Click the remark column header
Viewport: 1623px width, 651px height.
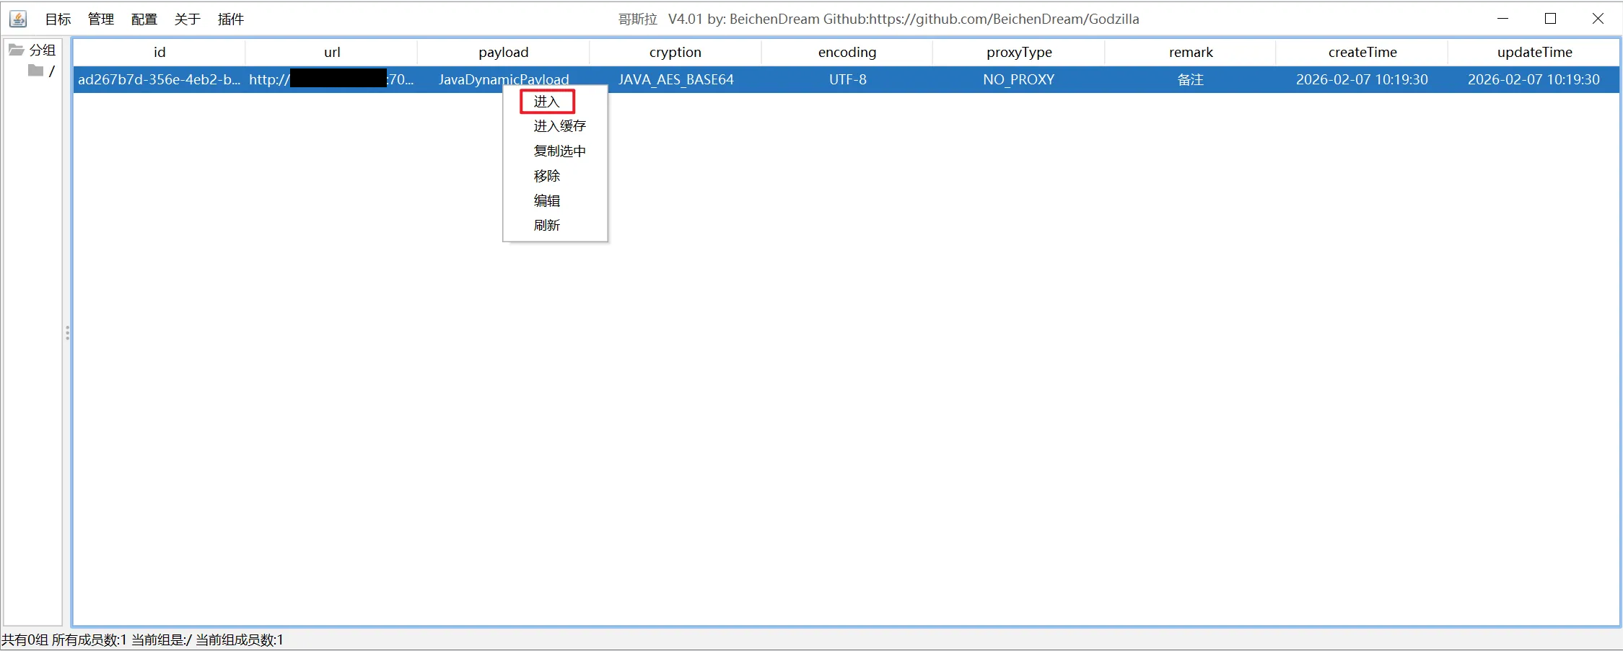point(1191,52)
